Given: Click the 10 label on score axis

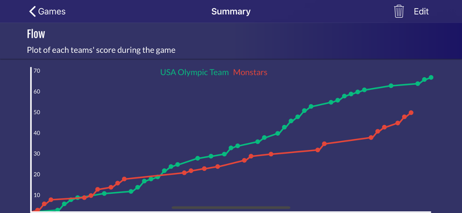Looking at the screenshot, I should (37, 195).
